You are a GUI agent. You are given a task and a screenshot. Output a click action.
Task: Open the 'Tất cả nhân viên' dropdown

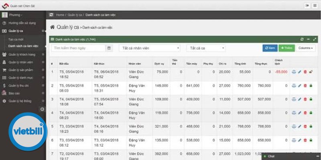click(x=150, y=48)
